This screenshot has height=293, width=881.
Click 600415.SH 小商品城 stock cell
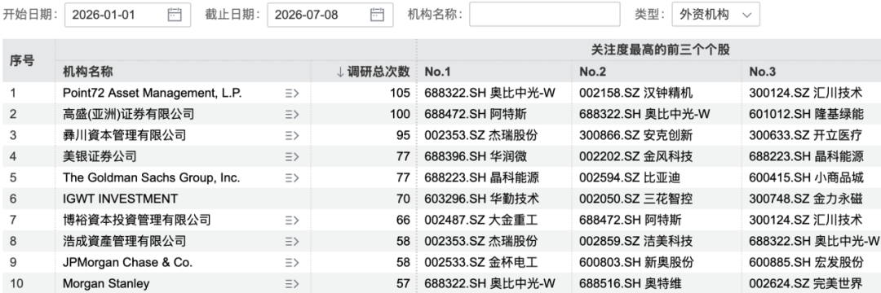(x=806, y=177)
